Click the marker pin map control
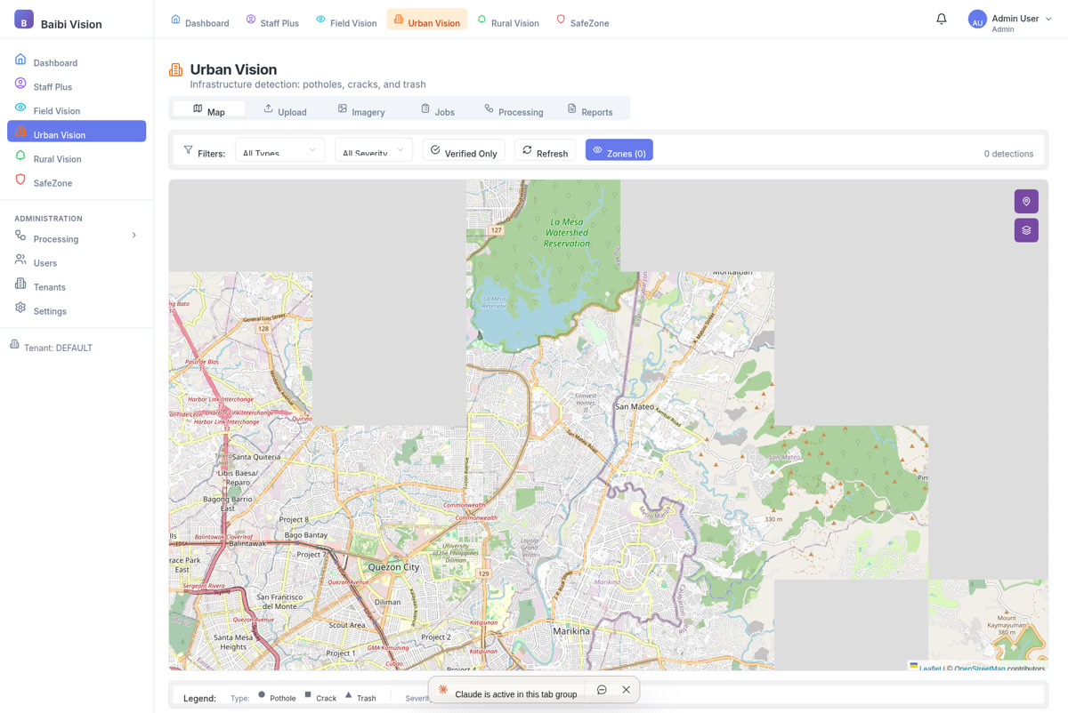This screenshot has height=713, width=1068. pos(1025,201)
